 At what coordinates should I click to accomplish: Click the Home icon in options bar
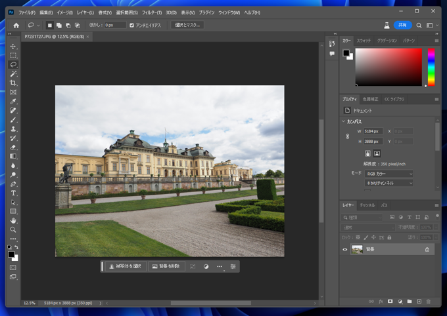pyautogui.click(x=16, y=26)
